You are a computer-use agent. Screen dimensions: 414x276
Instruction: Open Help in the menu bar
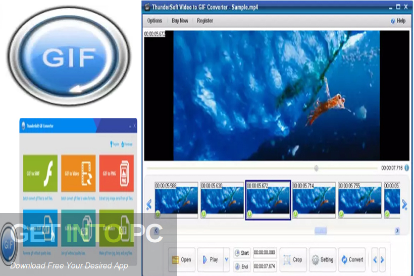pyautogui.click(x=398, y=21)
